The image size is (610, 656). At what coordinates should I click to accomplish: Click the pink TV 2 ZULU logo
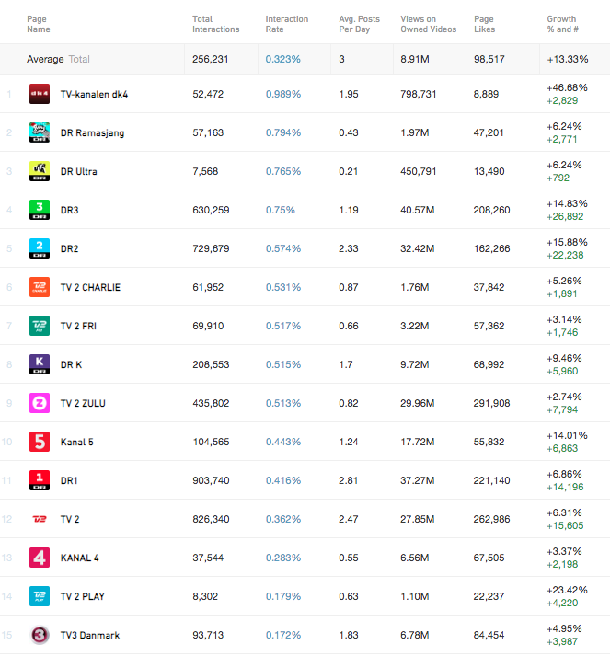pos(40,403)
